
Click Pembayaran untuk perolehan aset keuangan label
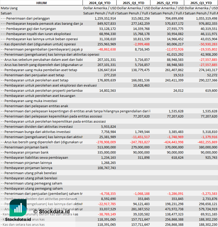40,96
